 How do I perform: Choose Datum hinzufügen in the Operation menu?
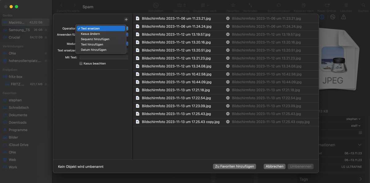(x=101, y=50)
